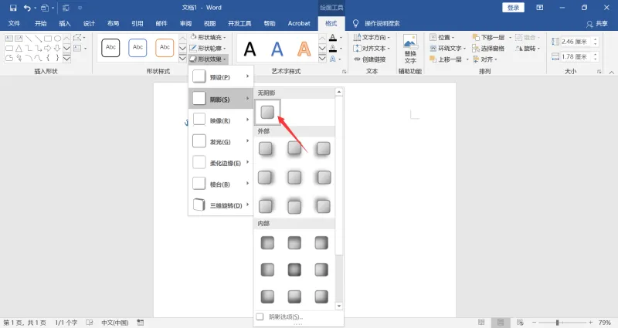Click the zoom slider handle

557,323
